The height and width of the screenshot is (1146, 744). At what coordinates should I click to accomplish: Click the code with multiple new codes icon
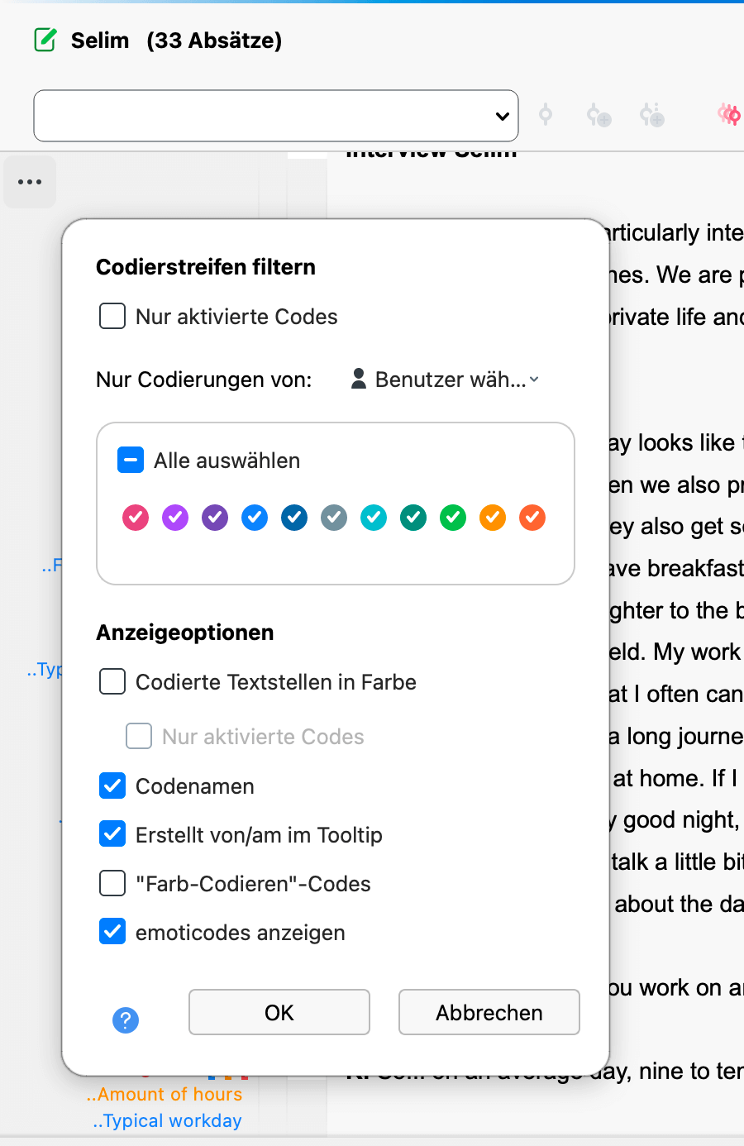click(651, 116)
